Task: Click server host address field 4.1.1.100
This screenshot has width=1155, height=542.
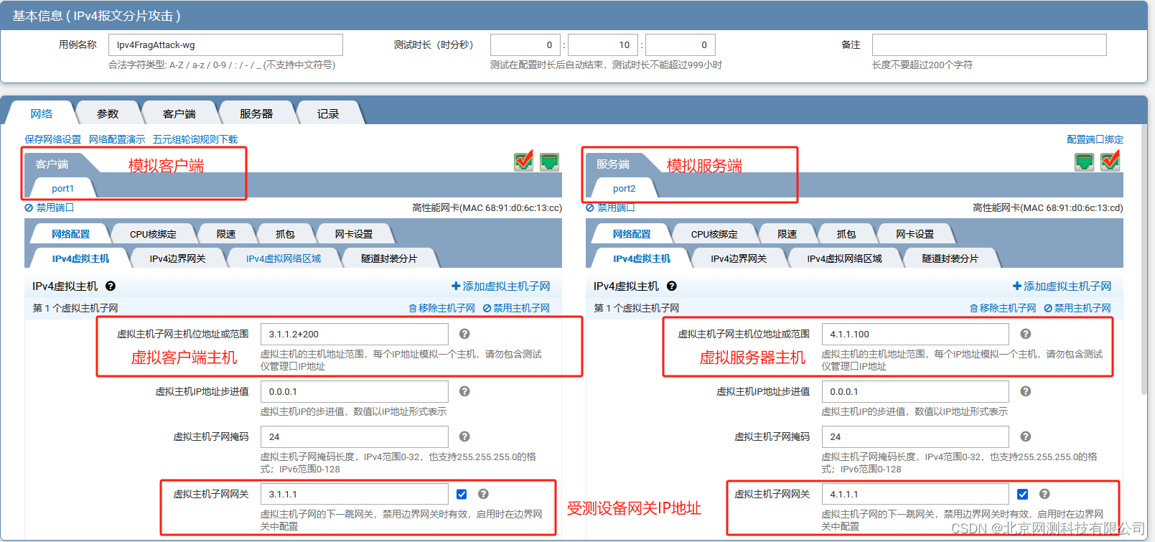Action: pos(915,334)
